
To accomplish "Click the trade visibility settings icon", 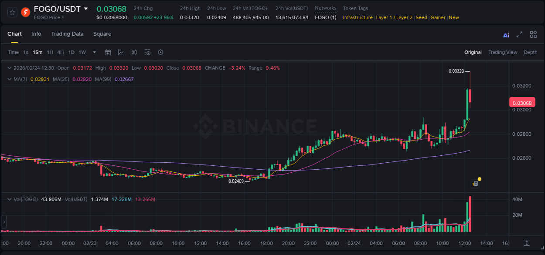I will [x=147, y=52].
